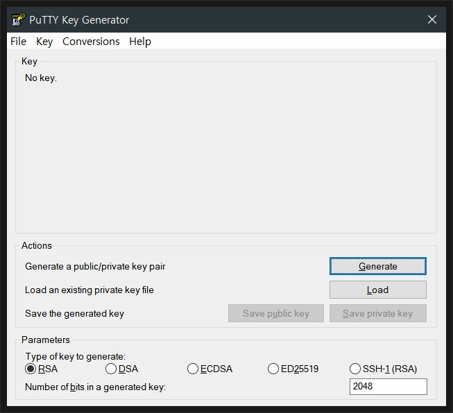This screenshot has height=413, width=453.
Task: Click the 'Load an existing private key file' label
Action: click(89, 290)
